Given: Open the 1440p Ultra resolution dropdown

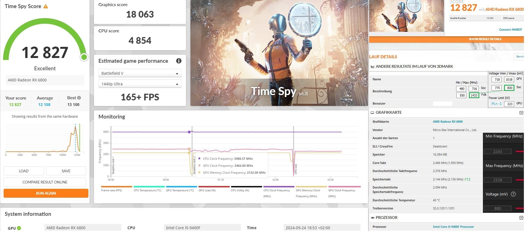Looking at the screenshot, I should (140, 84).
